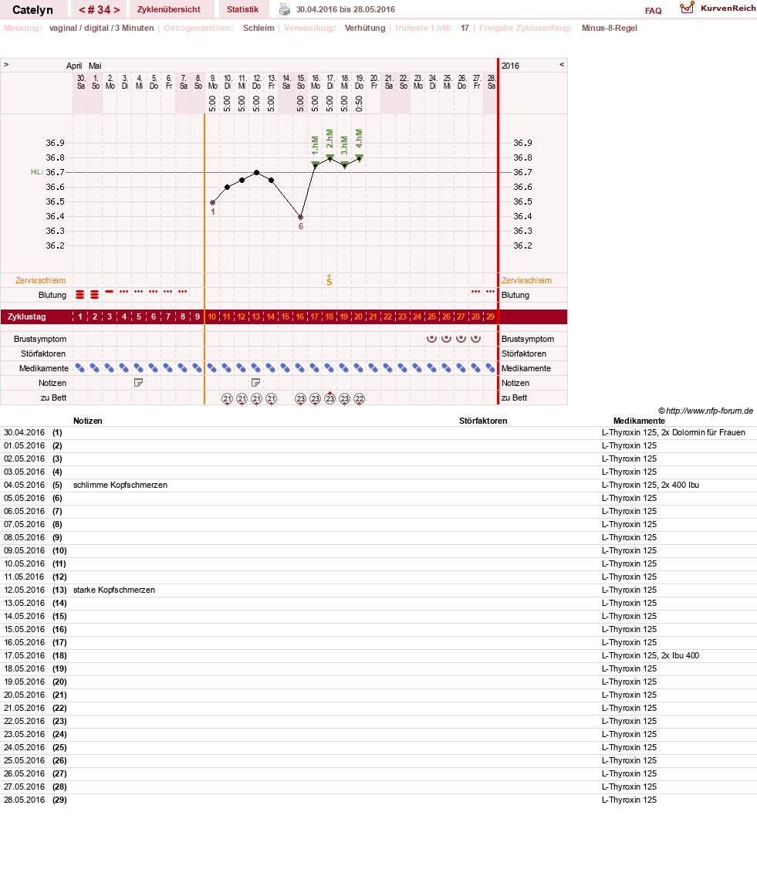Viewport: 757px width, 883px height.
Task: Click the bedtime 22 icon on cycle day 20
Action: [359, 399]
